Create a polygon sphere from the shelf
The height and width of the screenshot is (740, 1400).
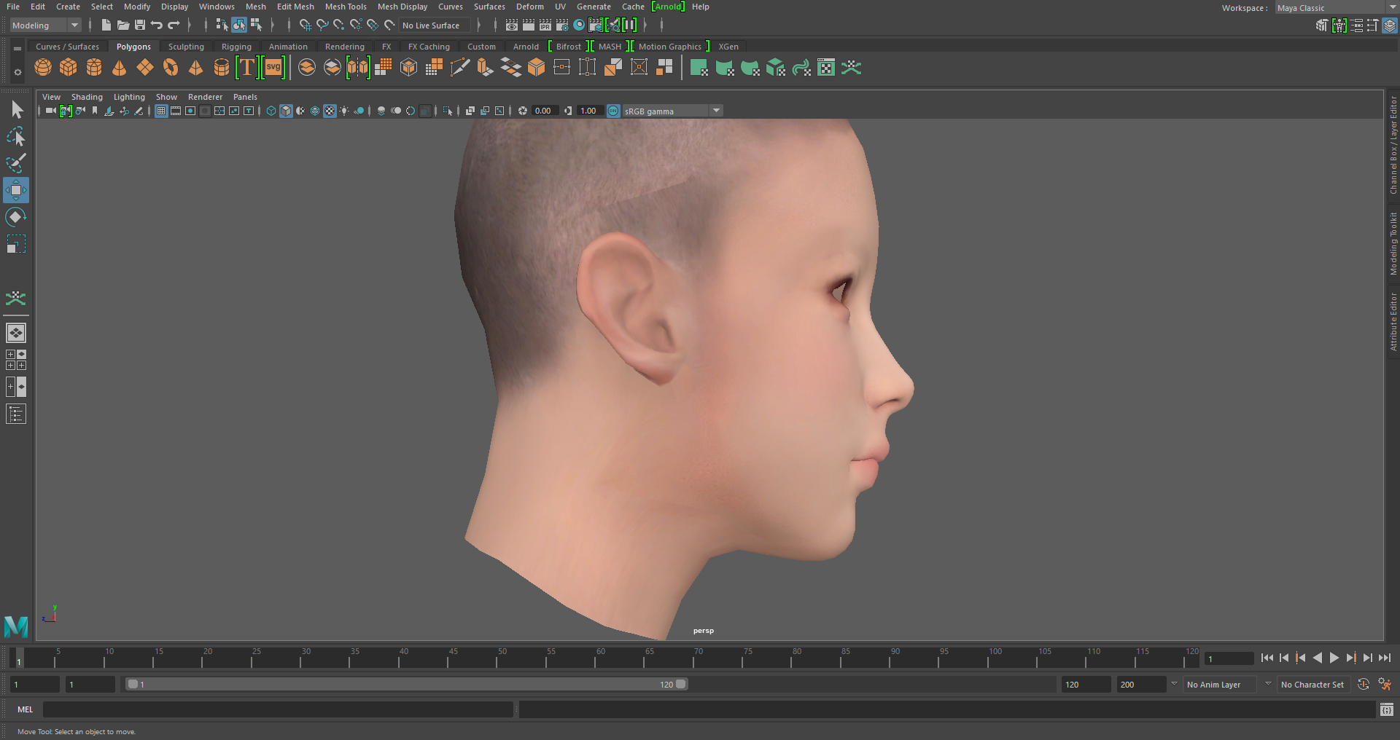tap(43, 68)
